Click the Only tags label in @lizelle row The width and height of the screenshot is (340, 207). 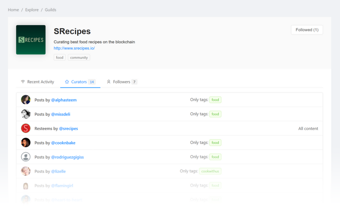189,171
